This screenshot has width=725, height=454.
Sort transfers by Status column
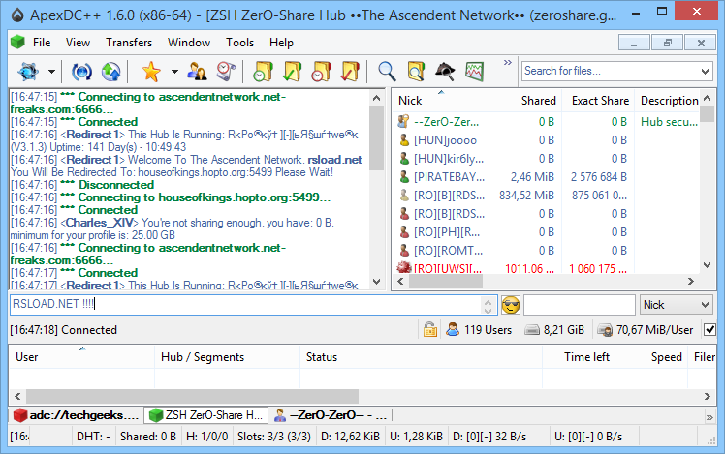(421, 357)
